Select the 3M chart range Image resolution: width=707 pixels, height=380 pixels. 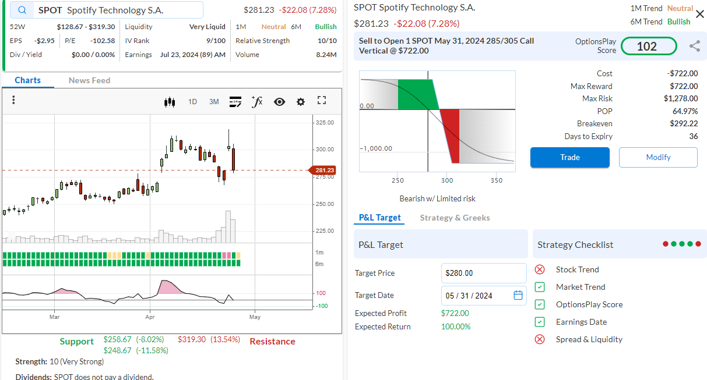[x=214, y=102]
